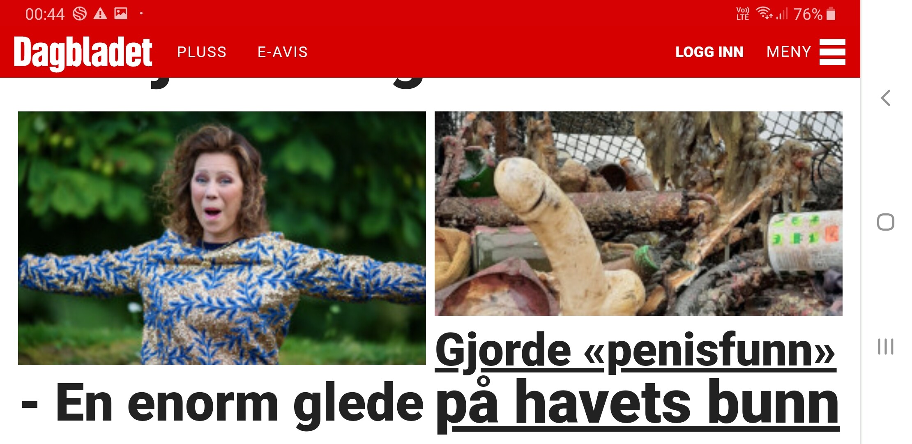Open the «En enorm glede» headline
The height and width of the screenshot is (444, 912).
(222, 403)
